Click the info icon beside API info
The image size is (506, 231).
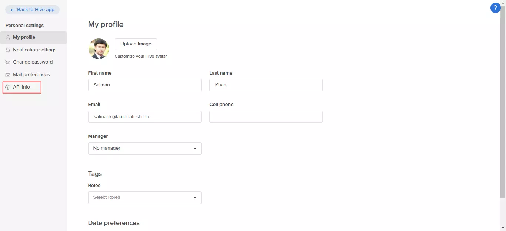coord(8,87)
